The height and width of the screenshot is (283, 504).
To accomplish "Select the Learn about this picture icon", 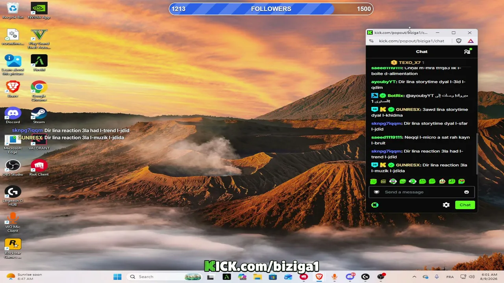I will [x=13, y=65].
